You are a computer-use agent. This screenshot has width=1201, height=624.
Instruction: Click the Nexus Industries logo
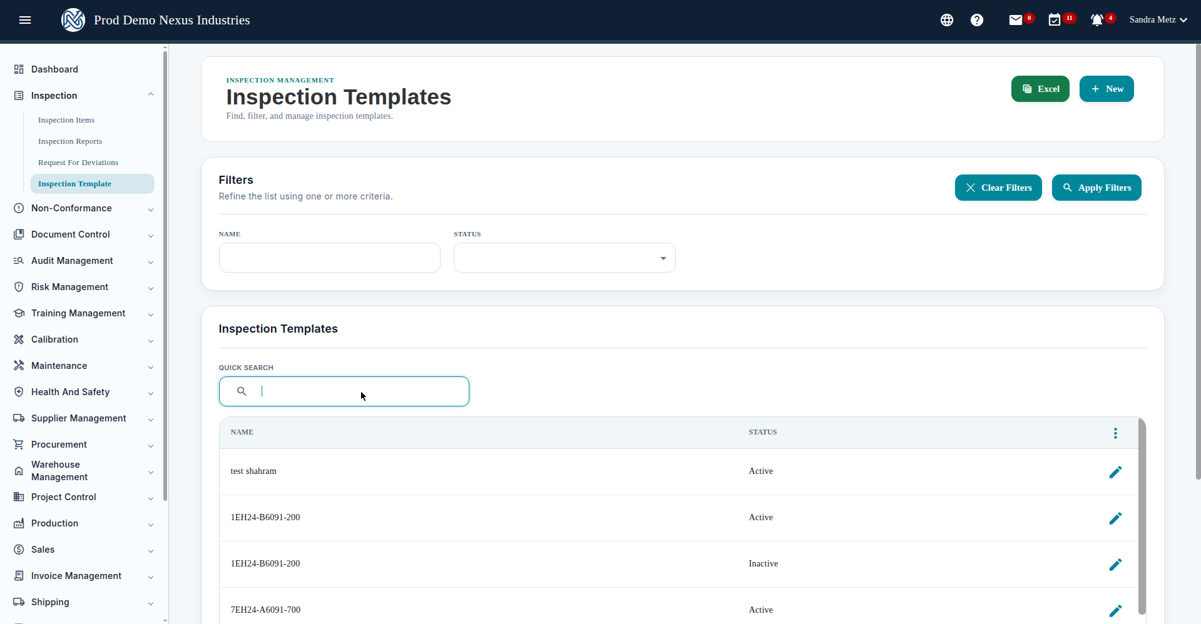tap(73, 20)
